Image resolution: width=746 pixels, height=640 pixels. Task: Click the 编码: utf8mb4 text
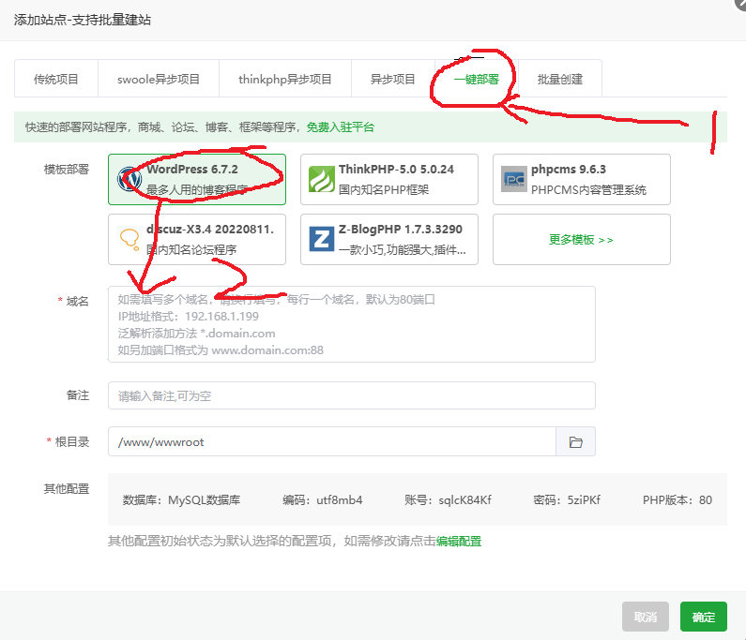click(x=322, y=499)
